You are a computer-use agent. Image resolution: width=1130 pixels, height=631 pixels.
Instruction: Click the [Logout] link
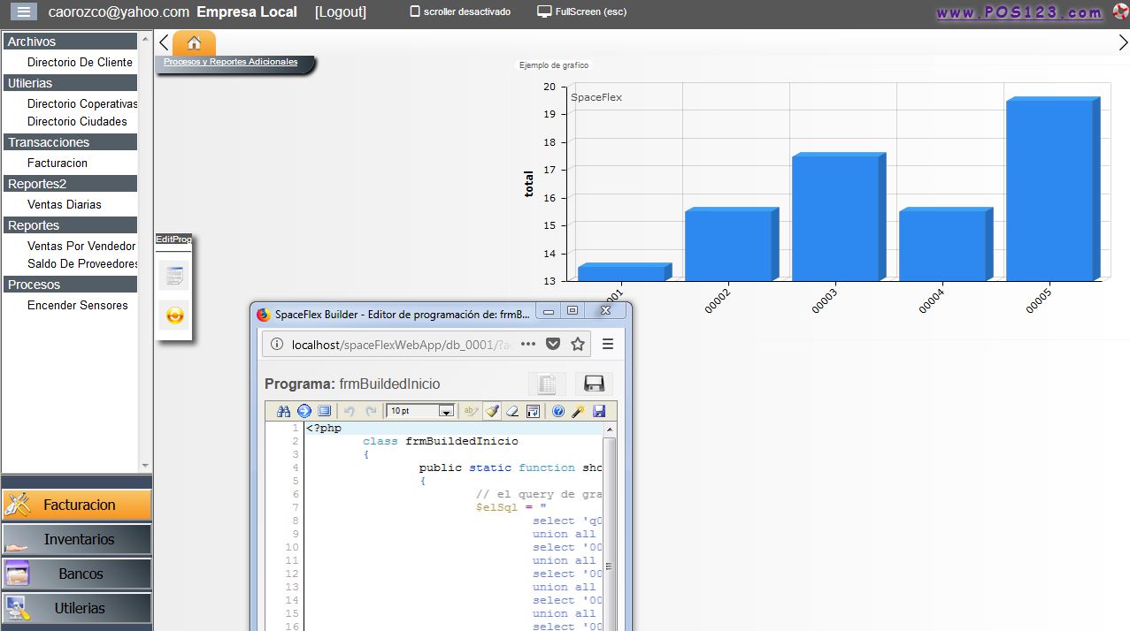pos(341,12)
